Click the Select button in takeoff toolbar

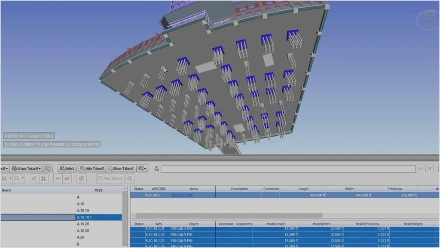point(67,168)
